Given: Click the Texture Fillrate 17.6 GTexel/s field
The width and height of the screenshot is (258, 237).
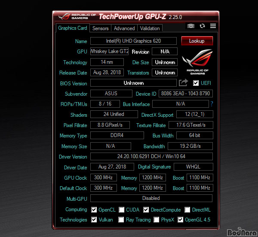Looking at the screenshot, I should (191, 125).
